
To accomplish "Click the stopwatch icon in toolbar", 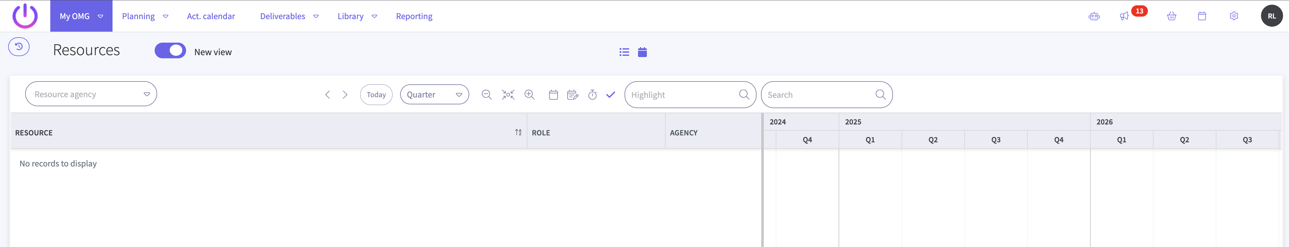I will click(592, 95).
